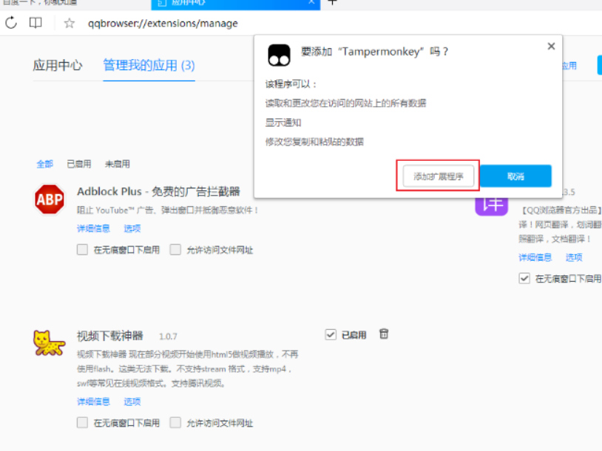This screenshot has width=602, height=451.
Task: Open a new browser tab
Action: (x=333, y=2)
